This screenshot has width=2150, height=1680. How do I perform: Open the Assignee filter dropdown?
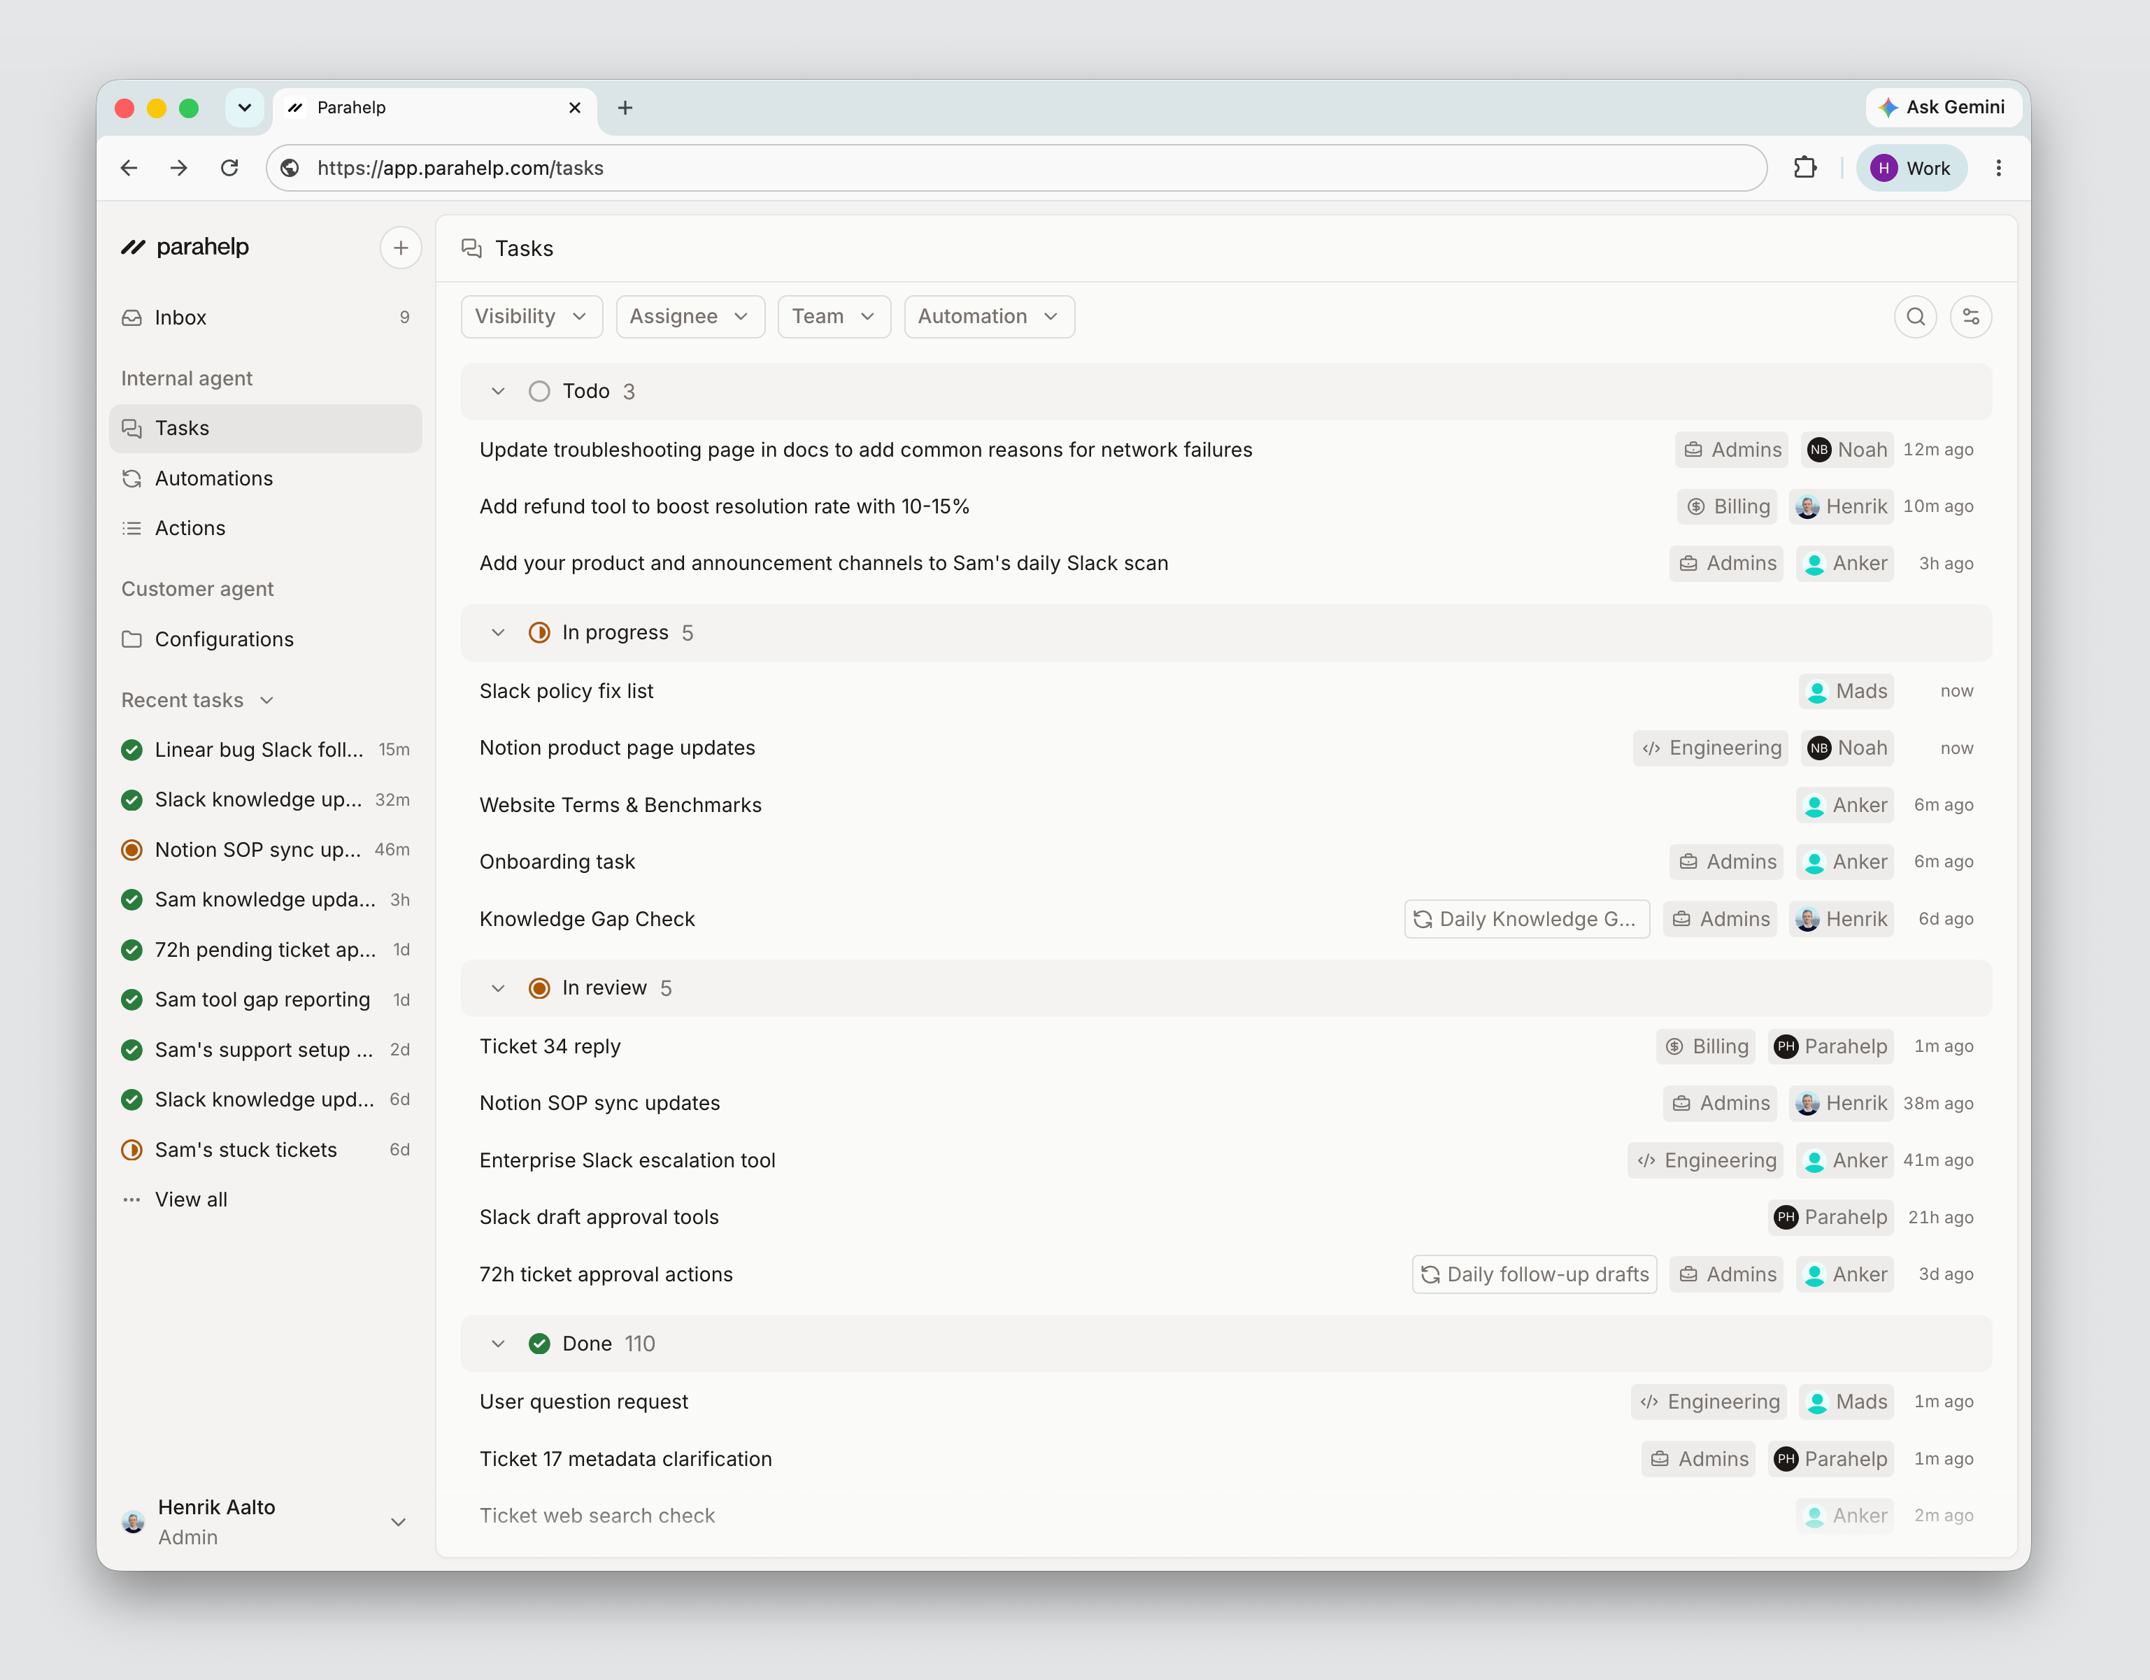[690, 317]
